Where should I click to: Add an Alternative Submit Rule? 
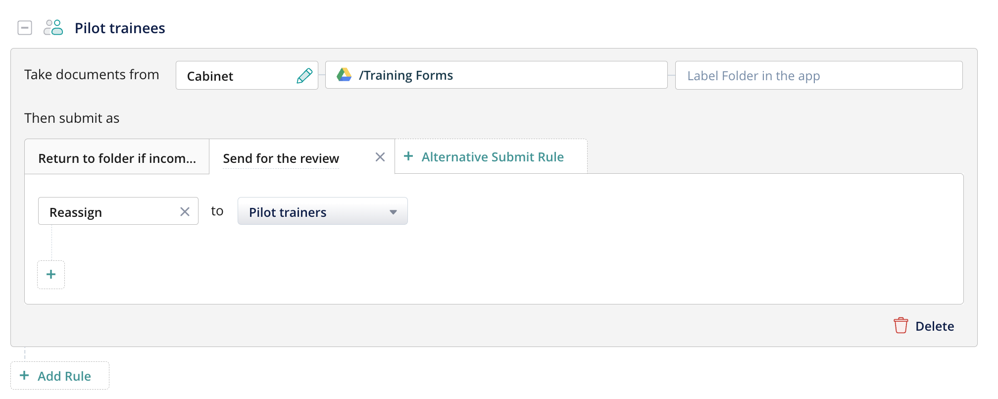tap(493, 157)
